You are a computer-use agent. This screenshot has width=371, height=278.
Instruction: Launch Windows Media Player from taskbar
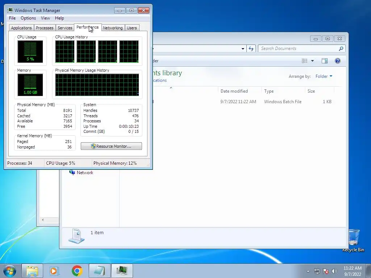pyautogui.click(x=54, y=271)
